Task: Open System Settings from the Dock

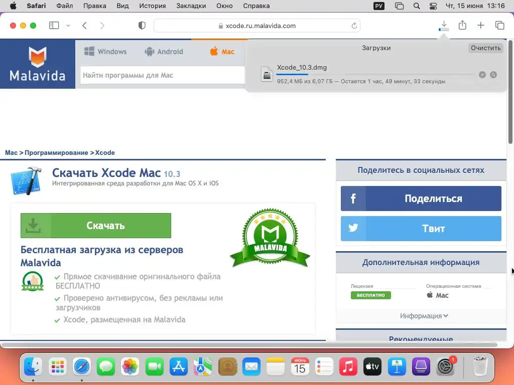Action: click(x=446, y=366)
